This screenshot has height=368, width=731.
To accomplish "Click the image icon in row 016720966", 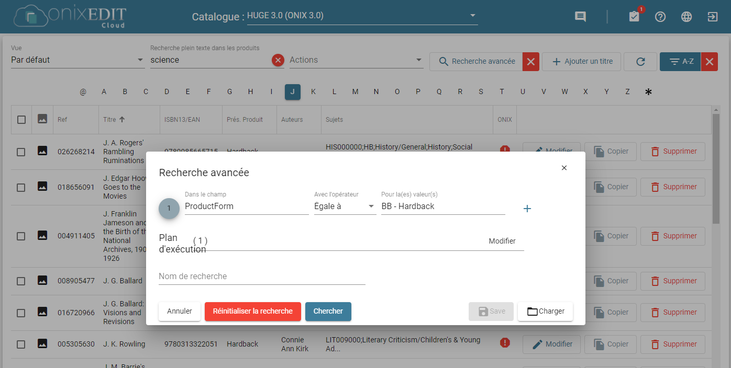I will pyautogui.click(x=42, y=312).
